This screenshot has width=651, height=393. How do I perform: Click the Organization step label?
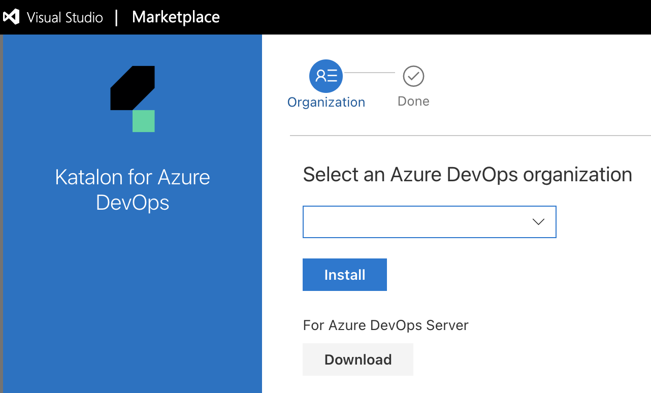pos(326,102)
